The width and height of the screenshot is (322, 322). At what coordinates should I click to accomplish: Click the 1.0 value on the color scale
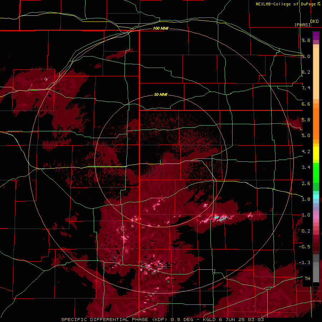pyautogui.click(x=306, y=215)
